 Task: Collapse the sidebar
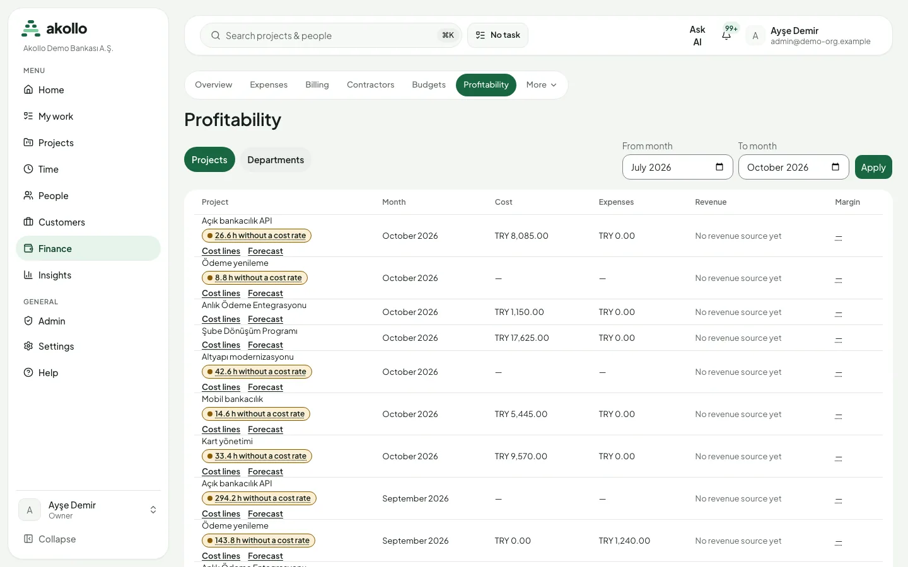(88, 539)
